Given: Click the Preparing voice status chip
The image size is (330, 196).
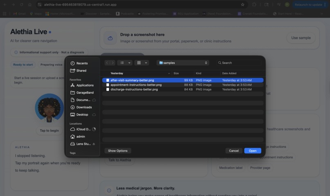Looking at the screenshot, I should (51, 65).
